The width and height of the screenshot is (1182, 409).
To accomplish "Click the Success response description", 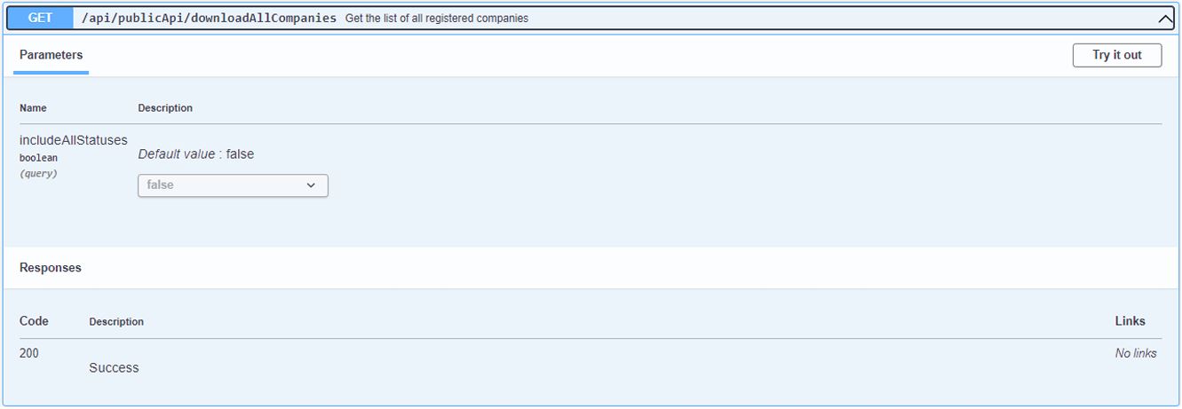I will pyautogui.click(x=114, y=368).
